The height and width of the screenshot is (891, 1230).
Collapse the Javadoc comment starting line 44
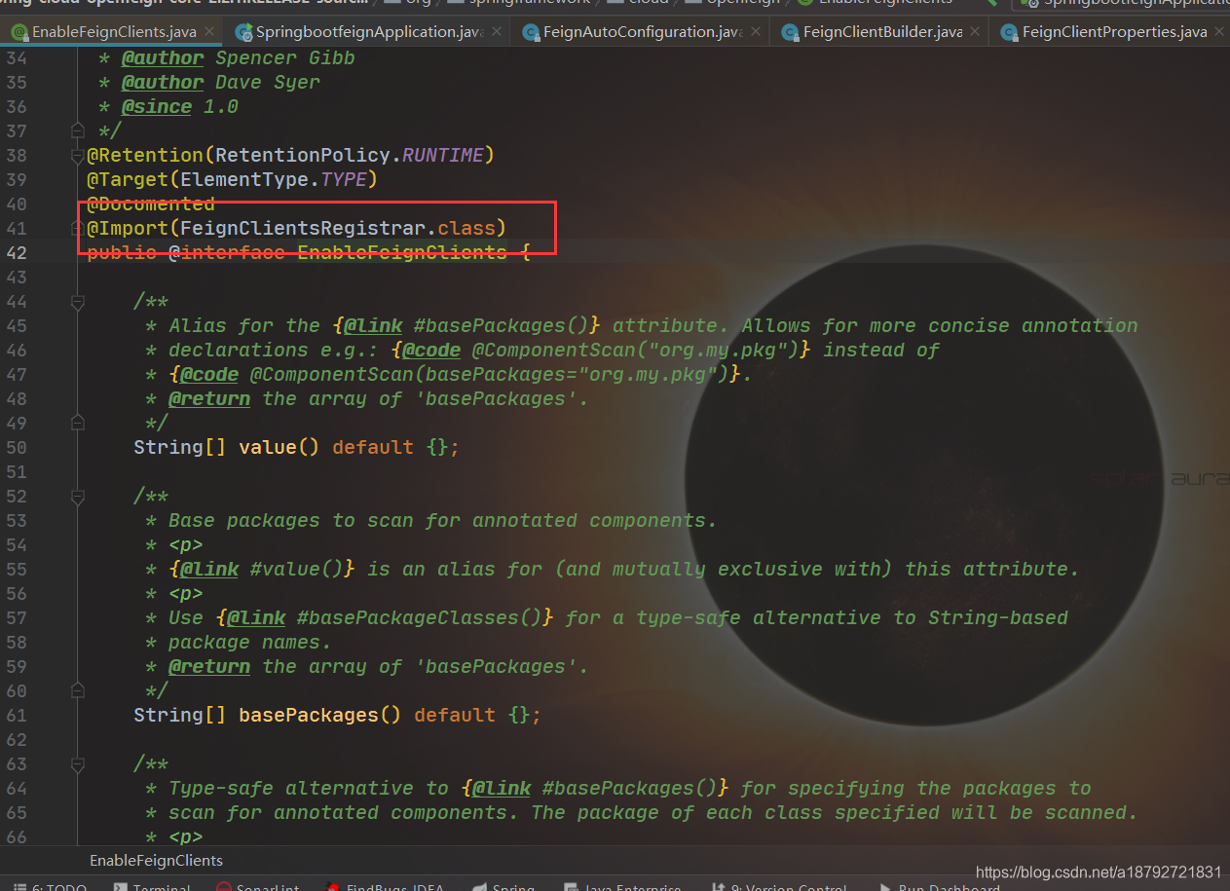tap(77, 302)
